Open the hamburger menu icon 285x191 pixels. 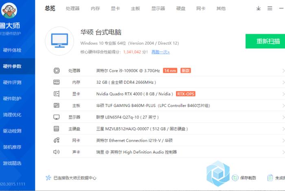point(270,9)
